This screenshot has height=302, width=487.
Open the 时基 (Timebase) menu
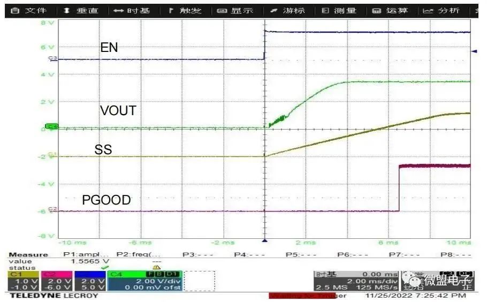click(132, 11)
